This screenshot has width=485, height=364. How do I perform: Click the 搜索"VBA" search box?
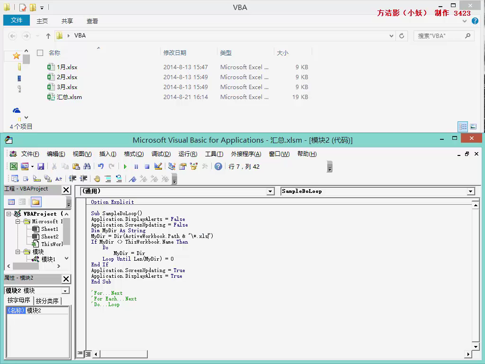[x=443, y=36]
